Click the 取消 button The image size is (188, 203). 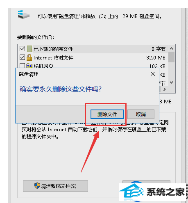pyautogui.click(x=141, y=114)
